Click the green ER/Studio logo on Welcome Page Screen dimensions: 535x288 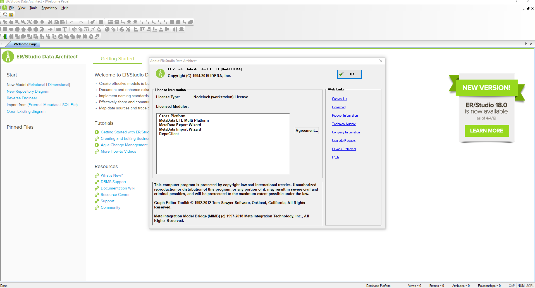point(8,57)
